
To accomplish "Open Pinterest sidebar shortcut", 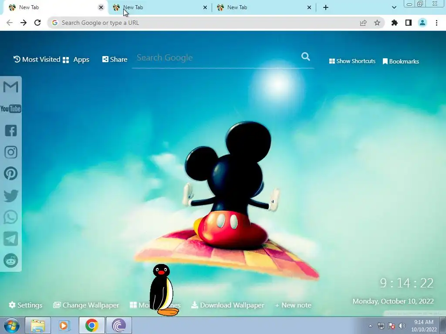I will 11,174.
